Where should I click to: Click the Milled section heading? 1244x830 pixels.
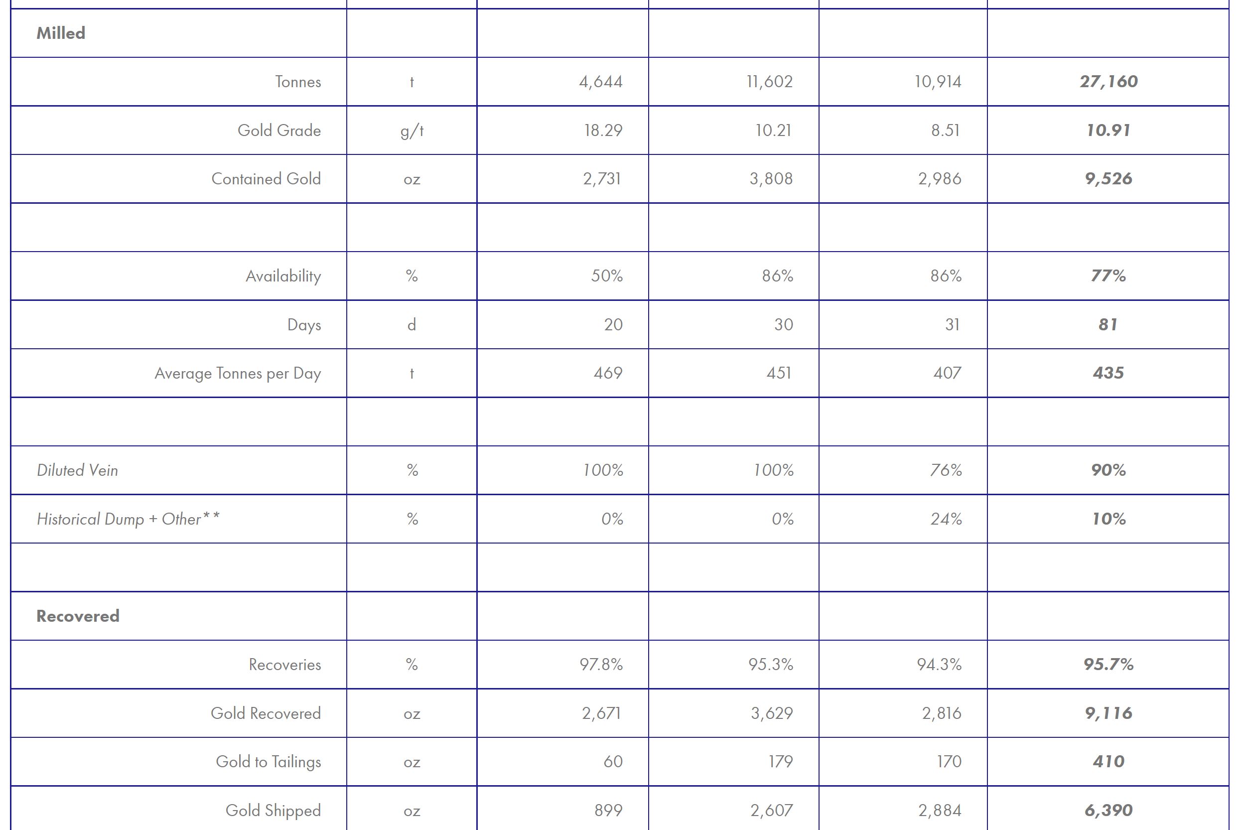[x=61, y=33]
